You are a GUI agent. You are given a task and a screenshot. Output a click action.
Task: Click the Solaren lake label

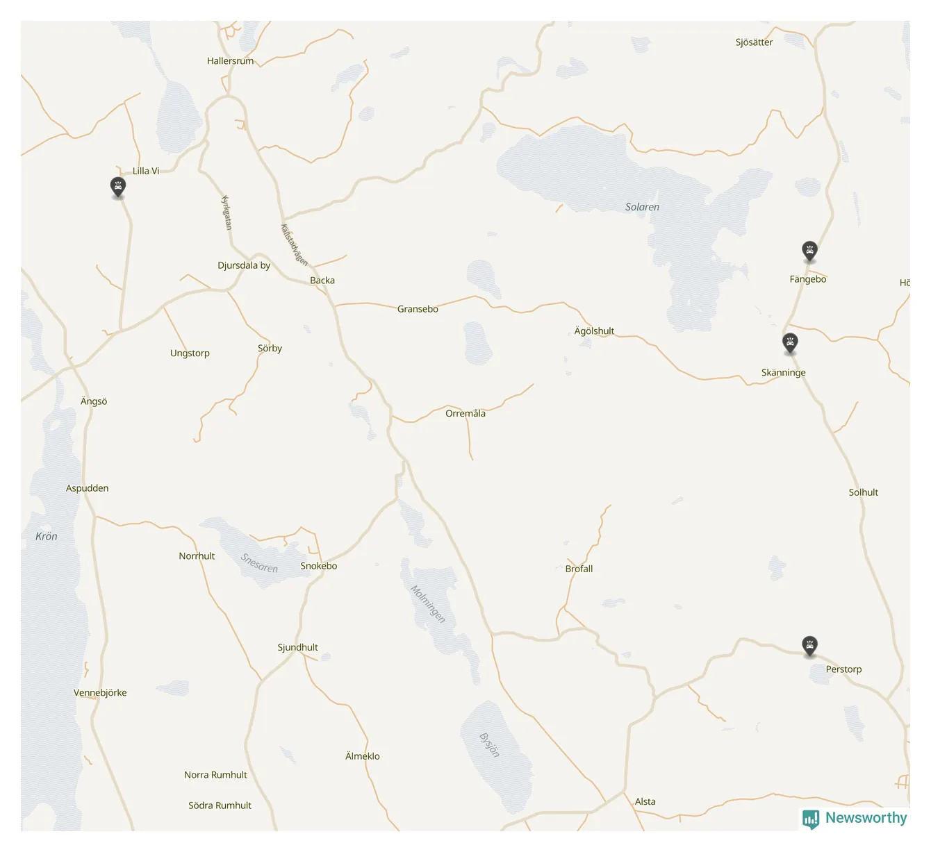[642, 207]
